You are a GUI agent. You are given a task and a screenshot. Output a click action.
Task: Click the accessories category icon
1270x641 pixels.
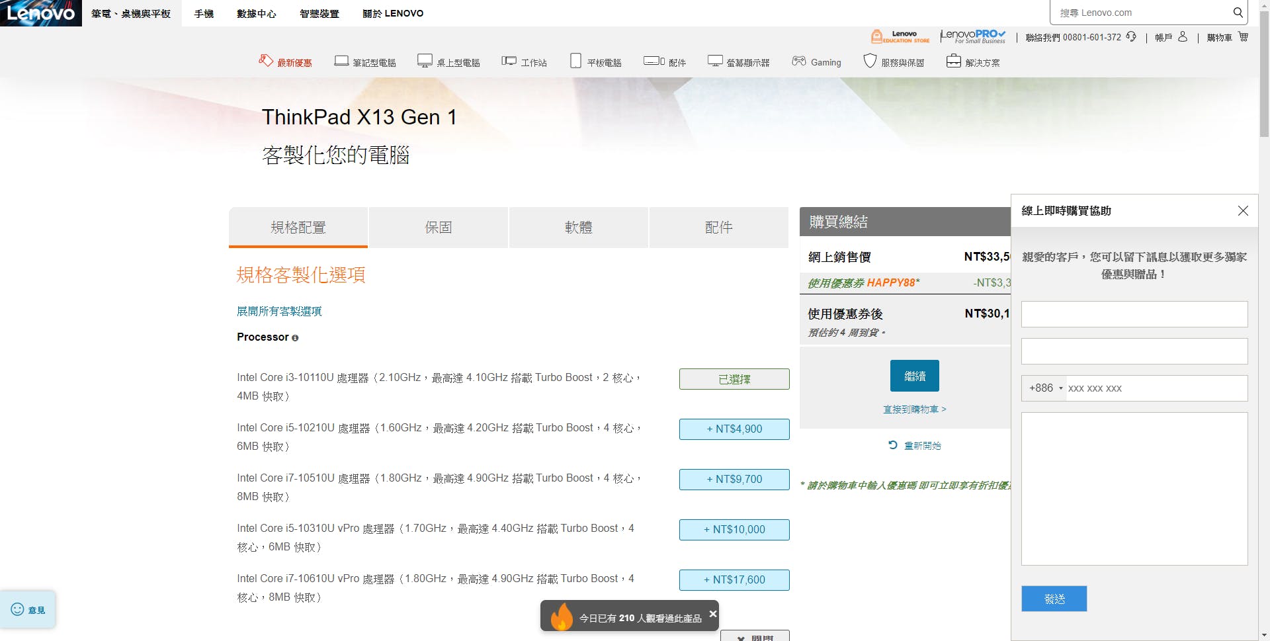pyautogui.click(x=654, y=62)
